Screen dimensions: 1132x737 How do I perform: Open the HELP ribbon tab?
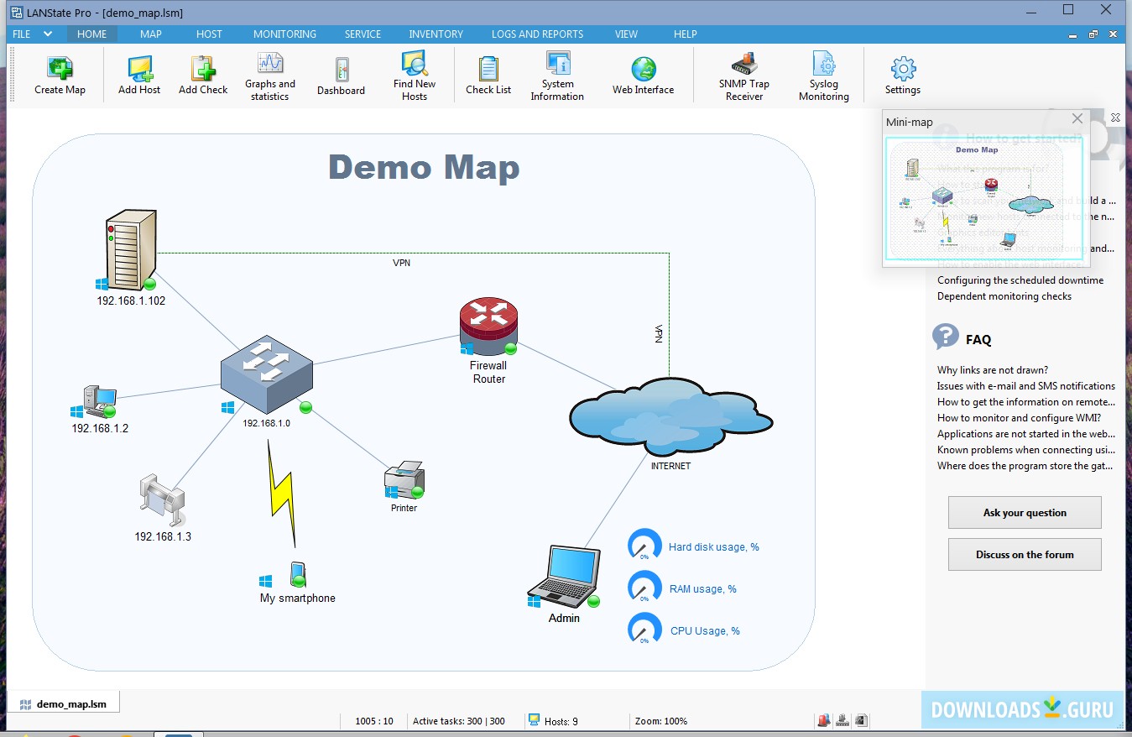pos(686,34)
